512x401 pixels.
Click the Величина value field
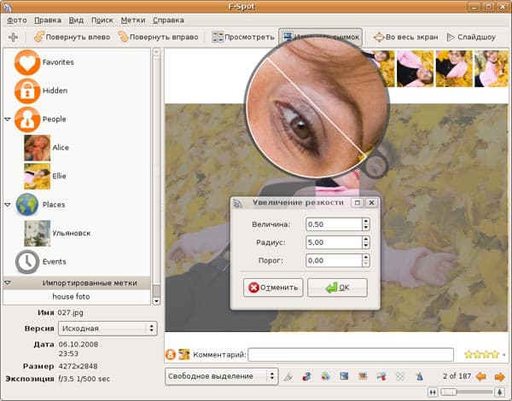coord(334,224)
